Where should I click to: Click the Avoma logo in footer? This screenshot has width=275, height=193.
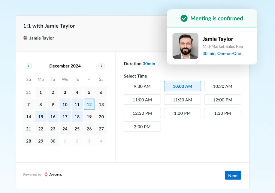pyautogui.click(x=53, y=174)
